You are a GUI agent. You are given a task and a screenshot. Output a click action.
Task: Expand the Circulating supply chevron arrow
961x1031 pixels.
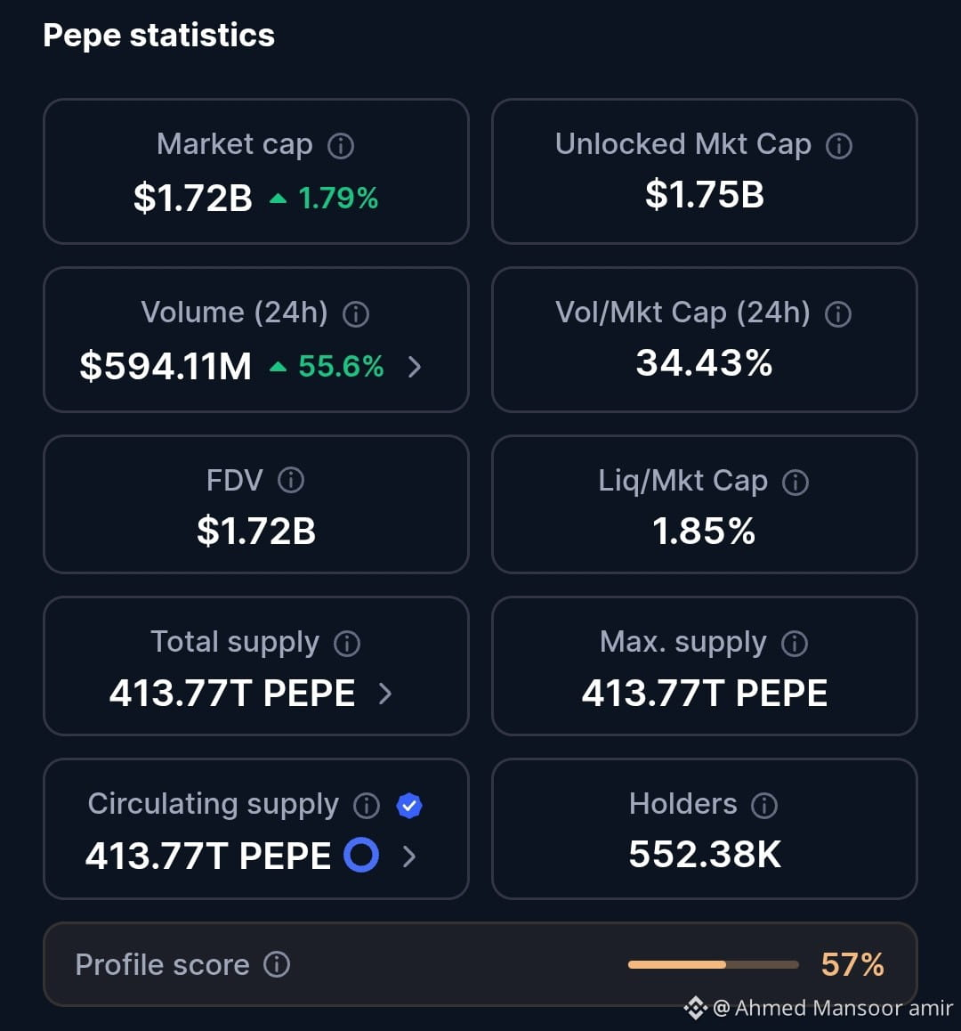409,856
